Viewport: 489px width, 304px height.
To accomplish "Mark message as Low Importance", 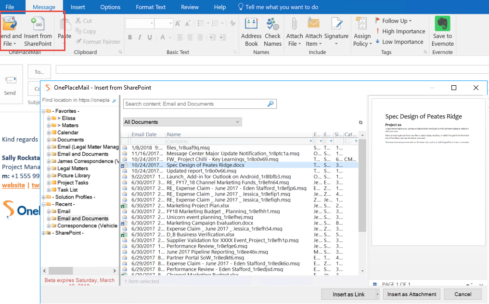I will (399, 42).
